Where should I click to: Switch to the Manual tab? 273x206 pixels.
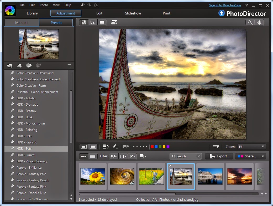21,23
